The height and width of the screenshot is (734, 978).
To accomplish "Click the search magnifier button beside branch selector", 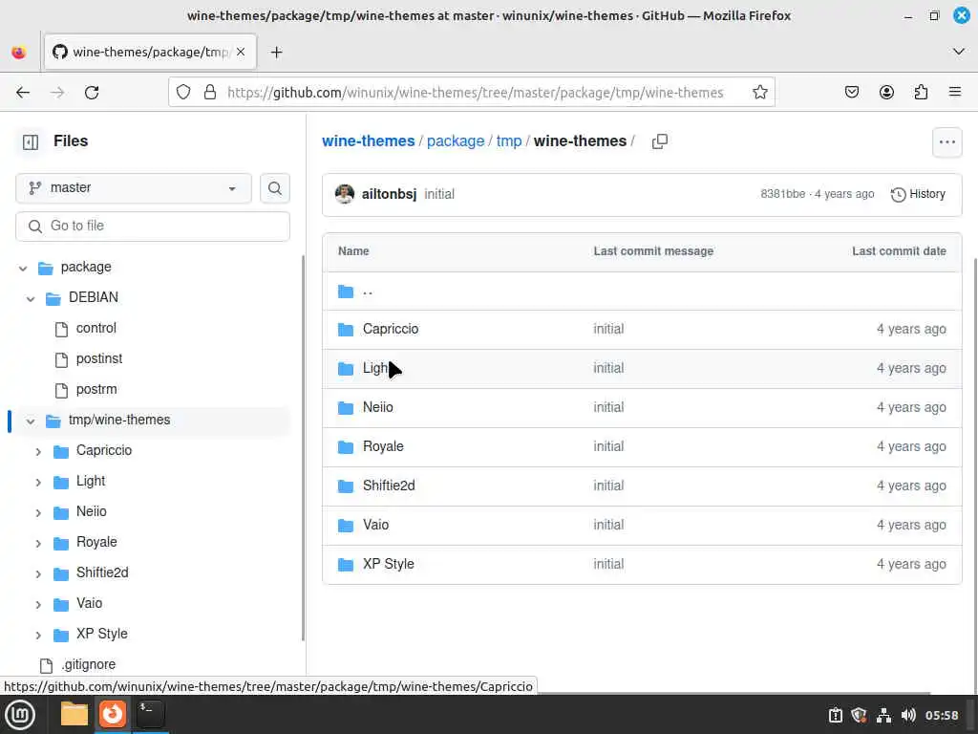I will (x=274, y=188).
